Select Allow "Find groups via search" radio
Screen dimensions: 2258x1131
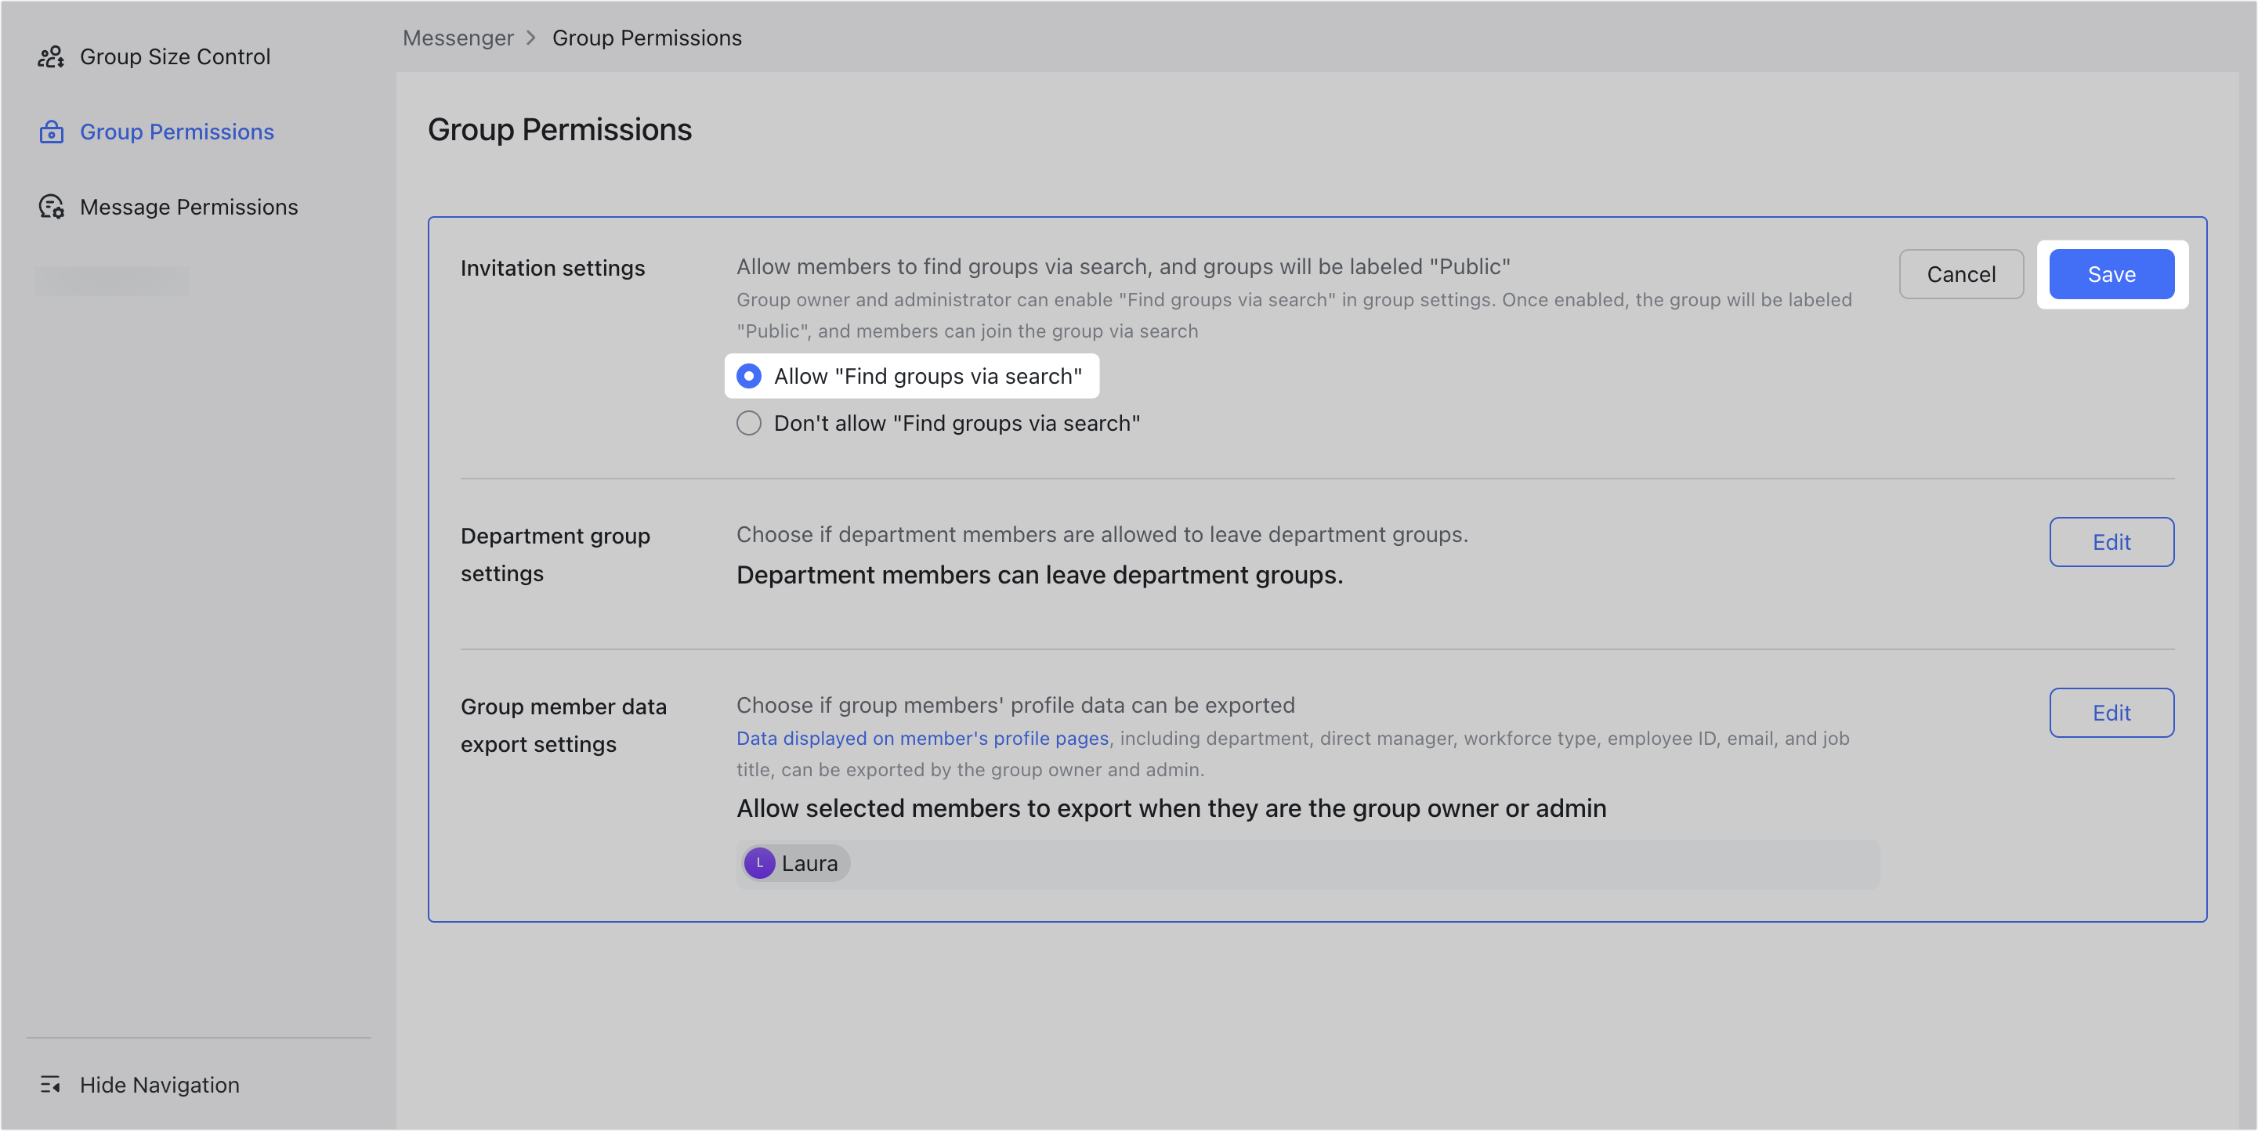(748, 377)
